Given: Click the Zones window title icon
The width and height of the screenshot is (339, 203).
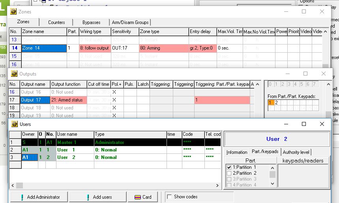Looking at the screenshot, I should (x=13, y=11).
